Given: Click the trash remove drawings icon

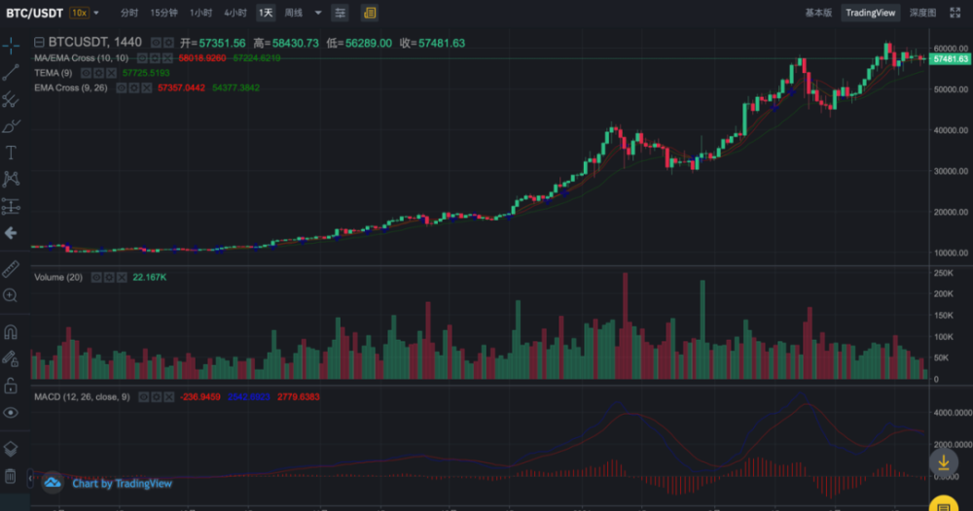Looking at the screenshot, I should tap(11, 476).
